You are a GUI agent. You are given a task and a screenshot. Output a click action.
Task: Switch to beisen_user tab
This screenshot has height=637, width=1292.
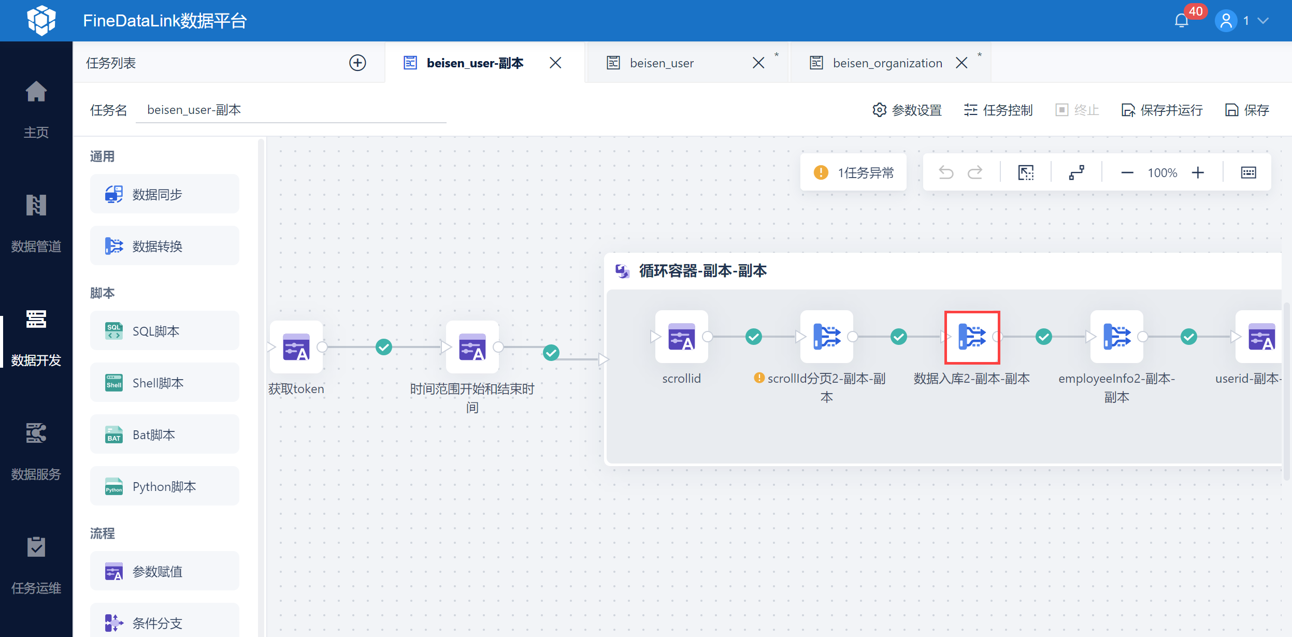pos(662,63)
